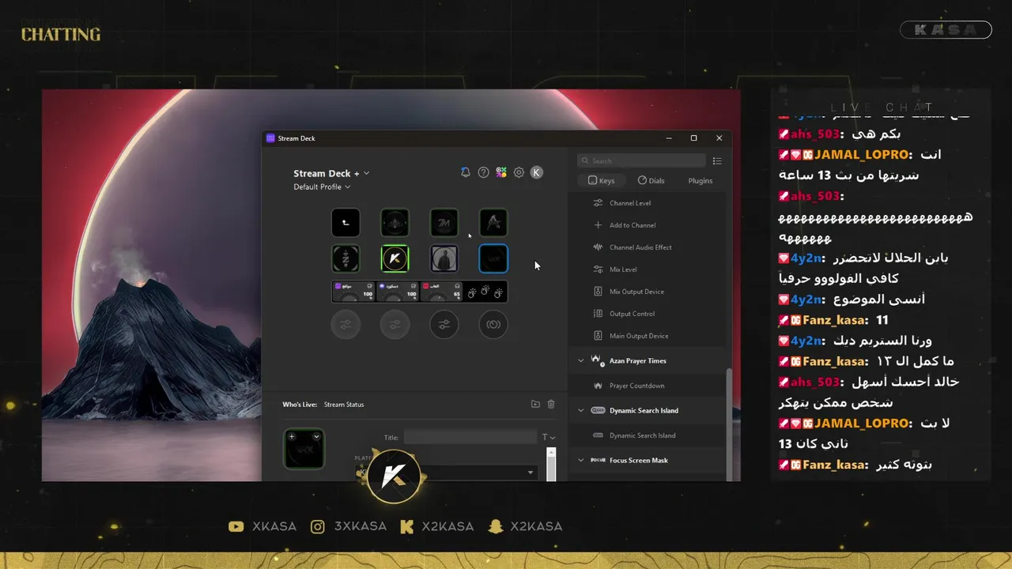Image resolution: width=1012 pixels, height=569 pixels.
Task: Open the notifications bell in Stream Deck
Action: coord(466,172)
